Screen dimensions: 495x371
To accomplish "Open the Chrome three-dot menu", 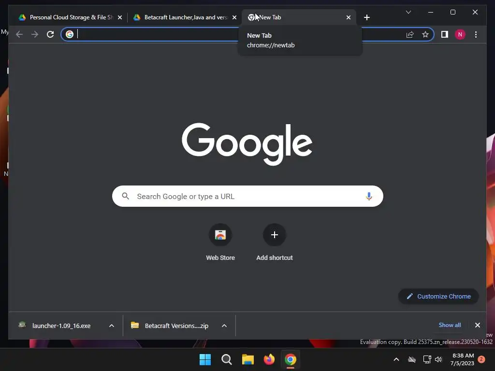I will click(x=476, y=34).
